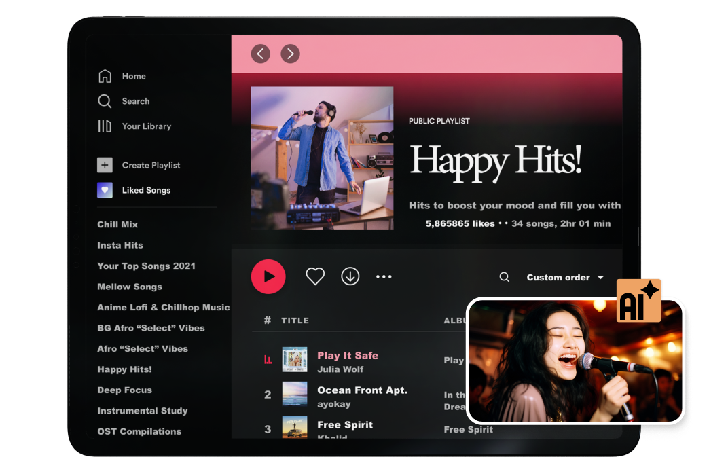Click the Your Library icon
The width and height of the screenshot is (709, 476).
tap(105, 126)
